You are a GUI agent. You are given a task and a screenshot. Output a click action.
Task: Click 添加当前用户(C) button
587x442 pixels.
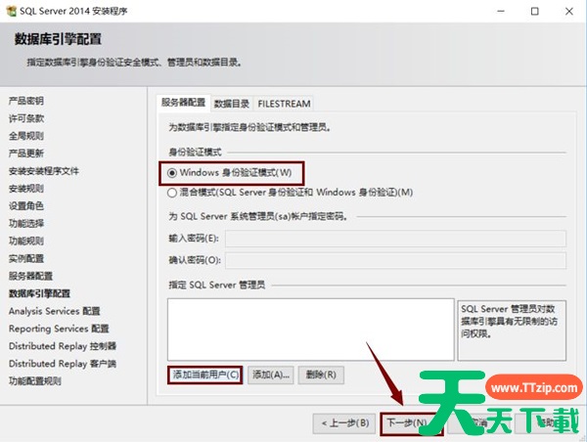[205, 375]
